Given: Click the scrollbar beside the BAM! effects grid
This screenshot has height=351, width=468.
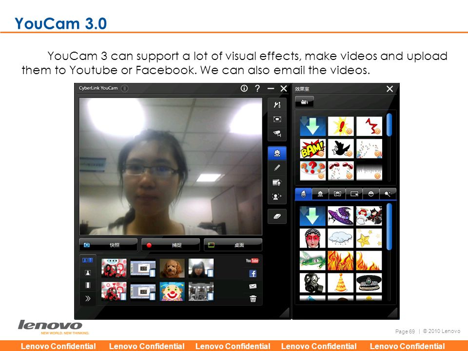Looking at the screenshot, I should (x=389, y=125).
